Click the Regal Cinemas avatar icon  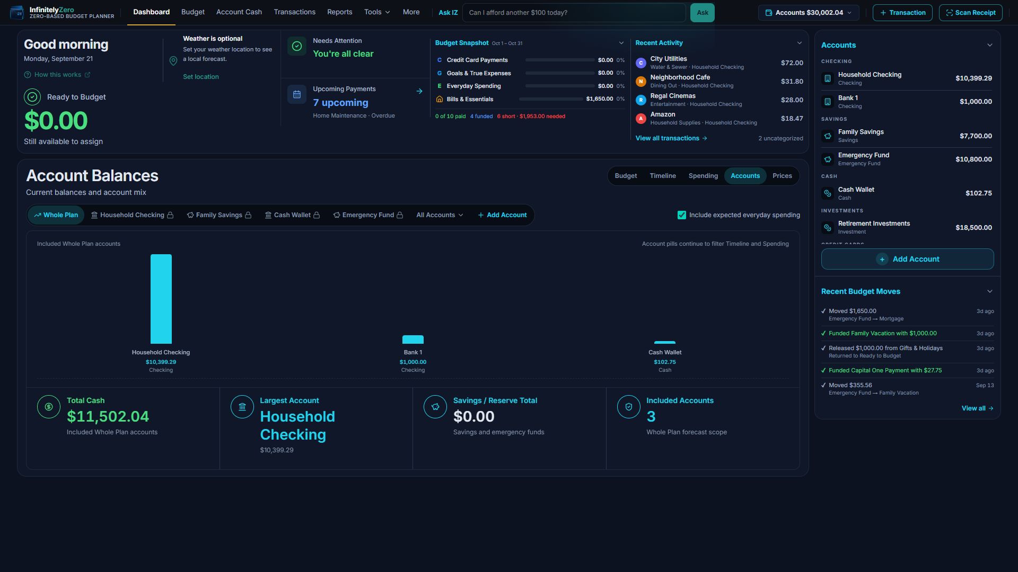tap(641, 100)
